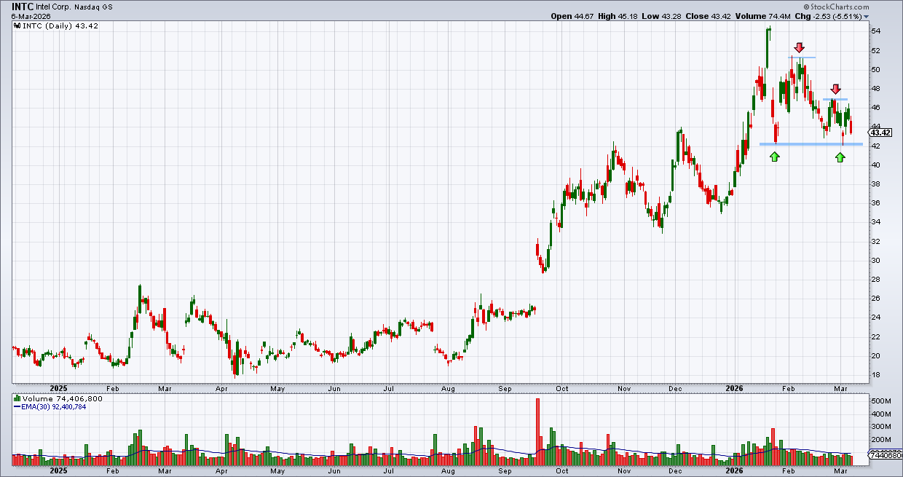The image size is (903, 477).
Task: Click the 36 price axis label
Action: (x=877, y=203)
